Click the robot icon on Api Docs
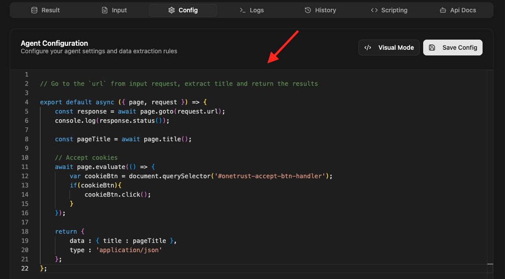505x279 pixels. pyautogui.click(x=443, y=10)
